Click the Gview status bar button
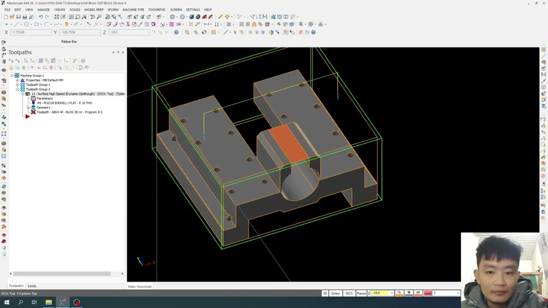The image size is (548, 308). (335, 293)
